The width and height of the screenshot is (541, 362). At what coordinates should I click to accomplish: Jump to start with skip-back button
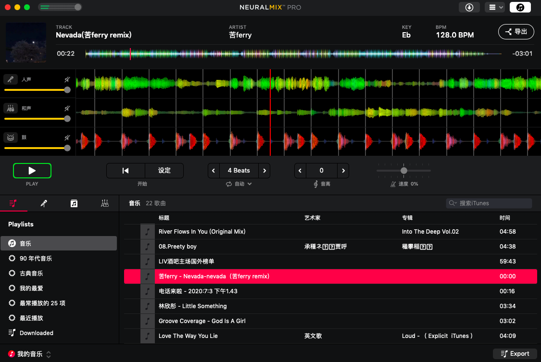(126, 171)
